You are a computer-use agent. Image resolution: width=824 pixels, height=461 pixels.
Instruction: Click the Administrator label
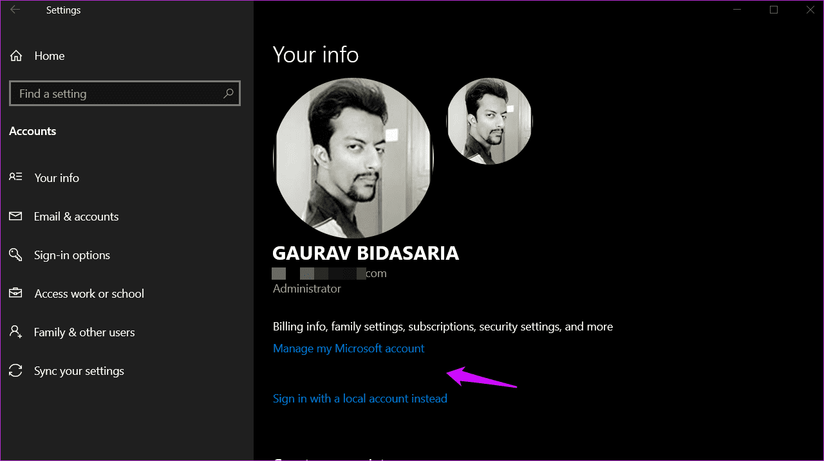tap(307, 289)
